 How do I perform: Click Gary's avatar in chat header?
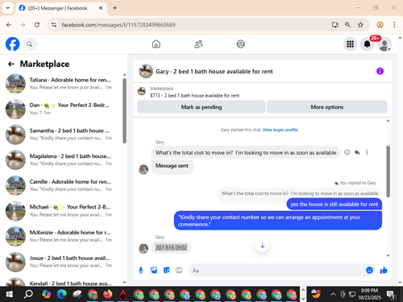point(146,71)
